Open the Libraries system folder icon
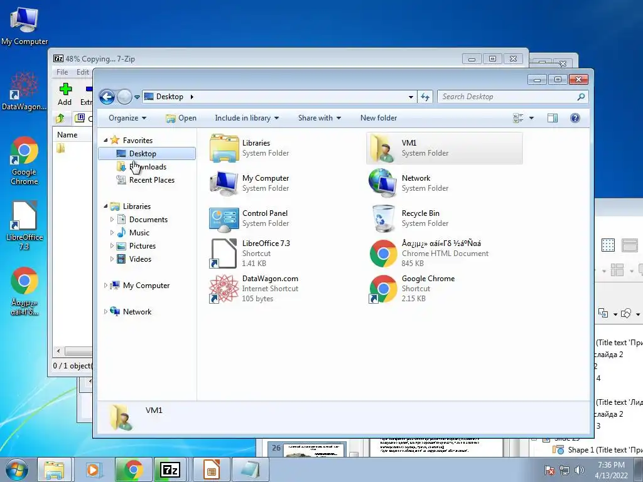 coord(224,148)
